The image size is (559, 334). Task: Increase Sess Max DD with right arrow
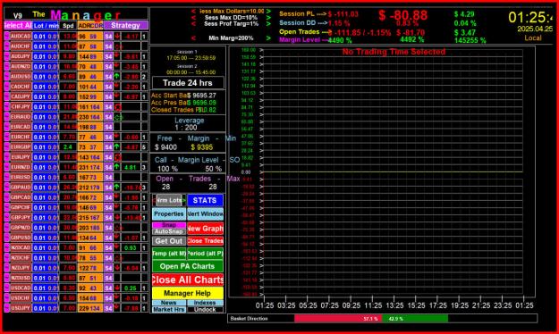click(268, 18)
